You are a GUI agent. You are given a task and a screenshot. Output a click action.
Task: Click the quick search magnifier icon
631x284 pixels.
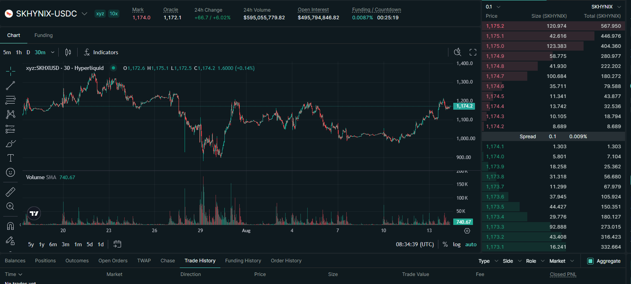[458, 52]
